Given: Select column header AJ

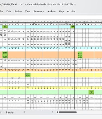Looking at the screenshot, I should pos(76,21).
